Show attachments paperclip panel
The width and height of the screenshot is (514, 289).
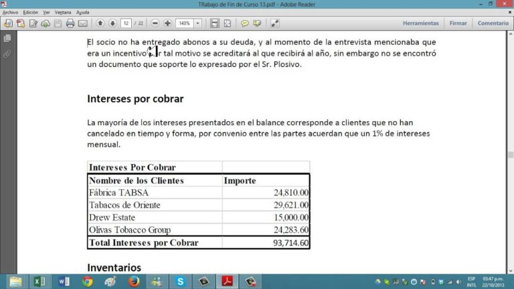(7, 54)
